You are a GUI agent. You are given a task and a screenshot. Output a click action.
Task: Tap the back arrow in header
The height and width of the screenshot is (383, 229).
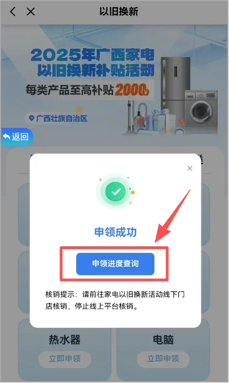click(x=13, y=12)
